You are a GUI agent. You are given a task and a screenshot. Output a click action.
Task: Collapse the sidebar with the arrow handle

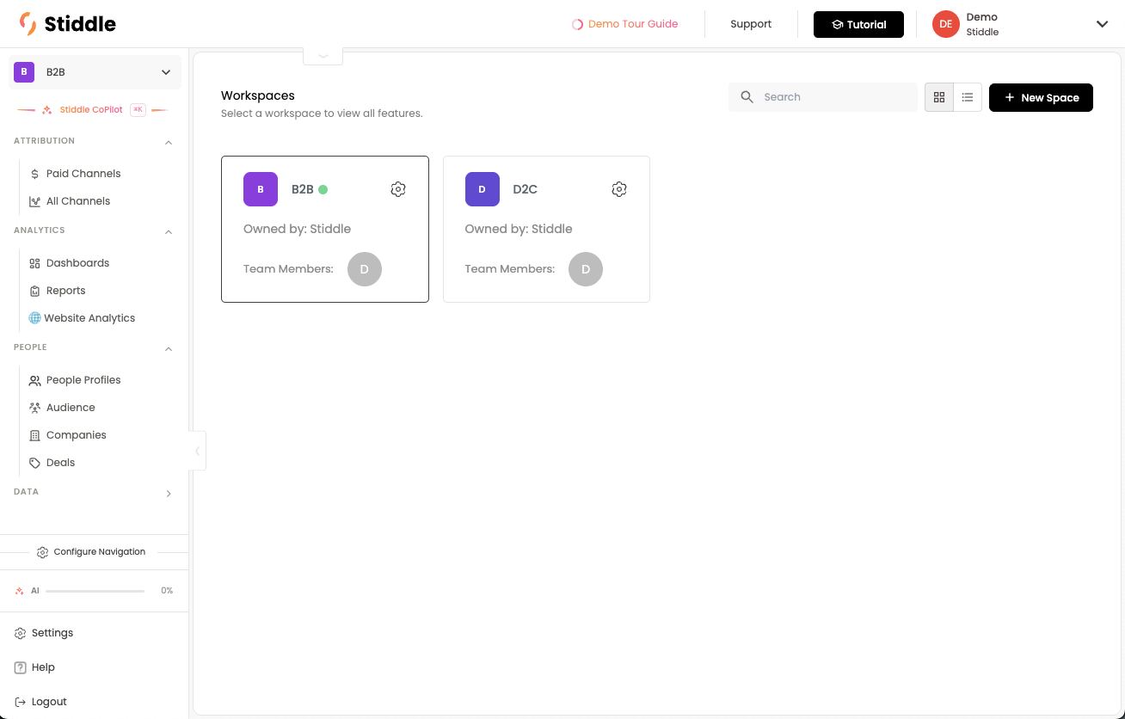click(198, 451)
